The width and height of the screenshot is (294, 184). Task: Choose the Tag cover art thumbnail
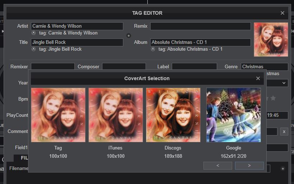tap(58, 115)
